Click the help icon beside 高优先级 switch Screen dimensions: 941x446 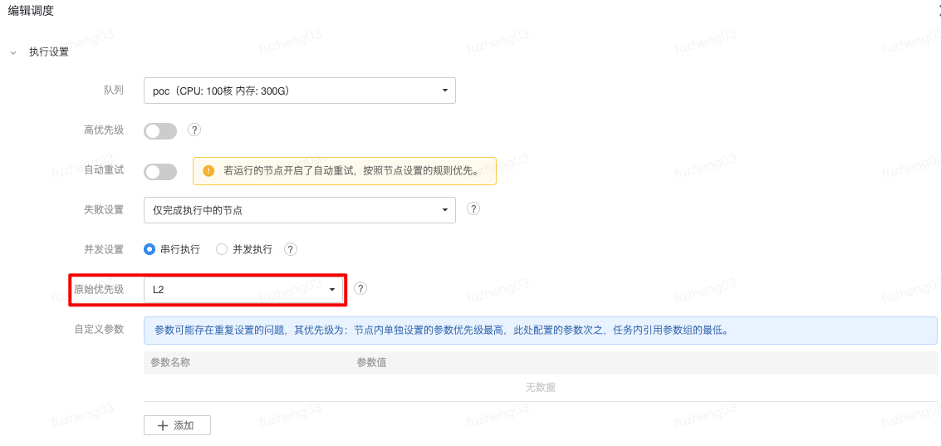(x=194, y=130)
